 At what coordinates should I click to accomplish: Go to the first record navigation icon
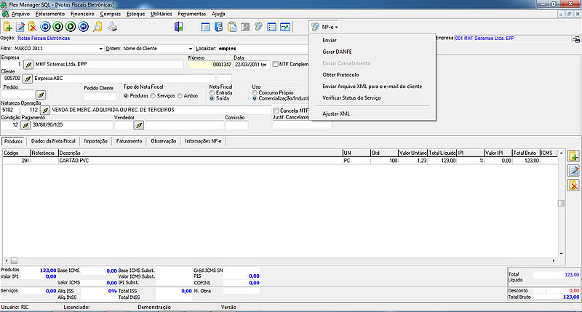46,27
